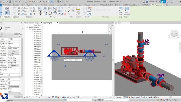Open the Annotate ribbon tab
Screen dimensions: 181x102
(x=44, y=5)
